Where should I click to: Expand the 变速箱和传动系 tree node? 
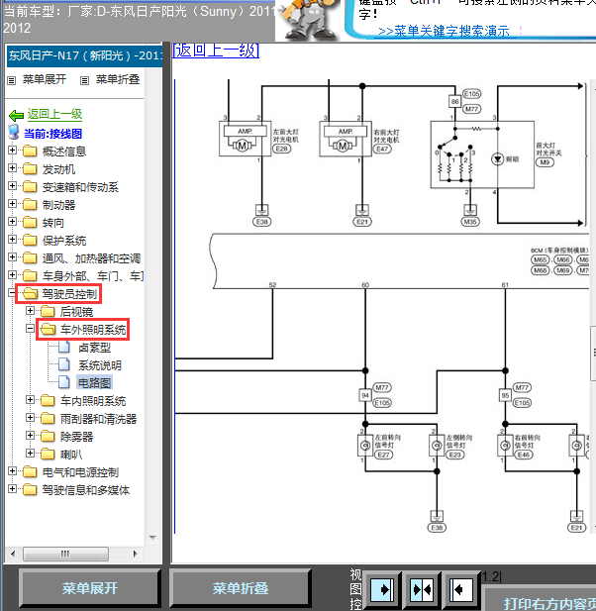coord(12,186)
